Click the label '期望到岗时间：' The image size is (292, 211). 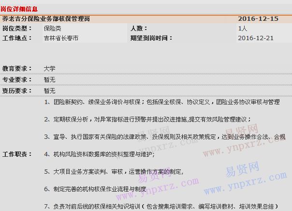[x=151, y=38]
